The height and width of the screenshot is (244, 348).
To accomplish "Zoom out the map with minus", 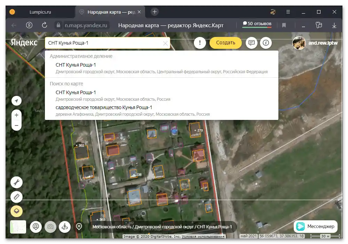I will coord(16,125).
